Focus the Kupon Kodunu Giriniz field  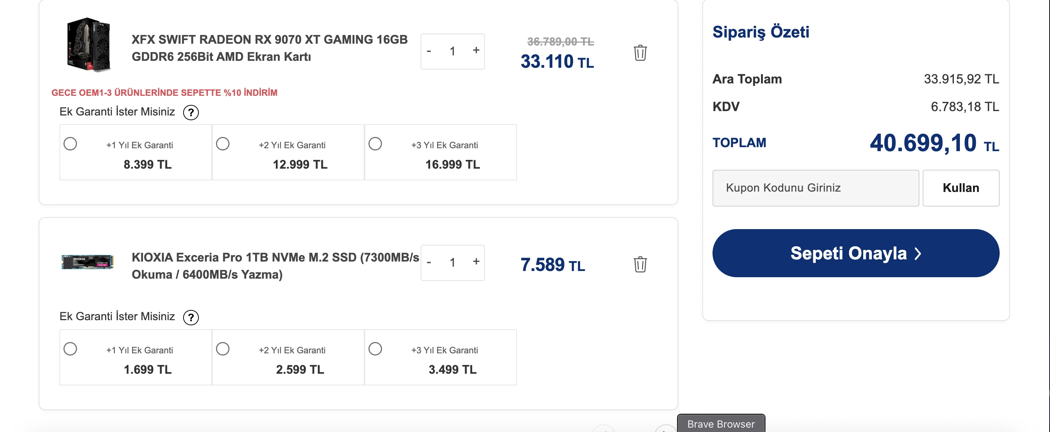[815, 188]
